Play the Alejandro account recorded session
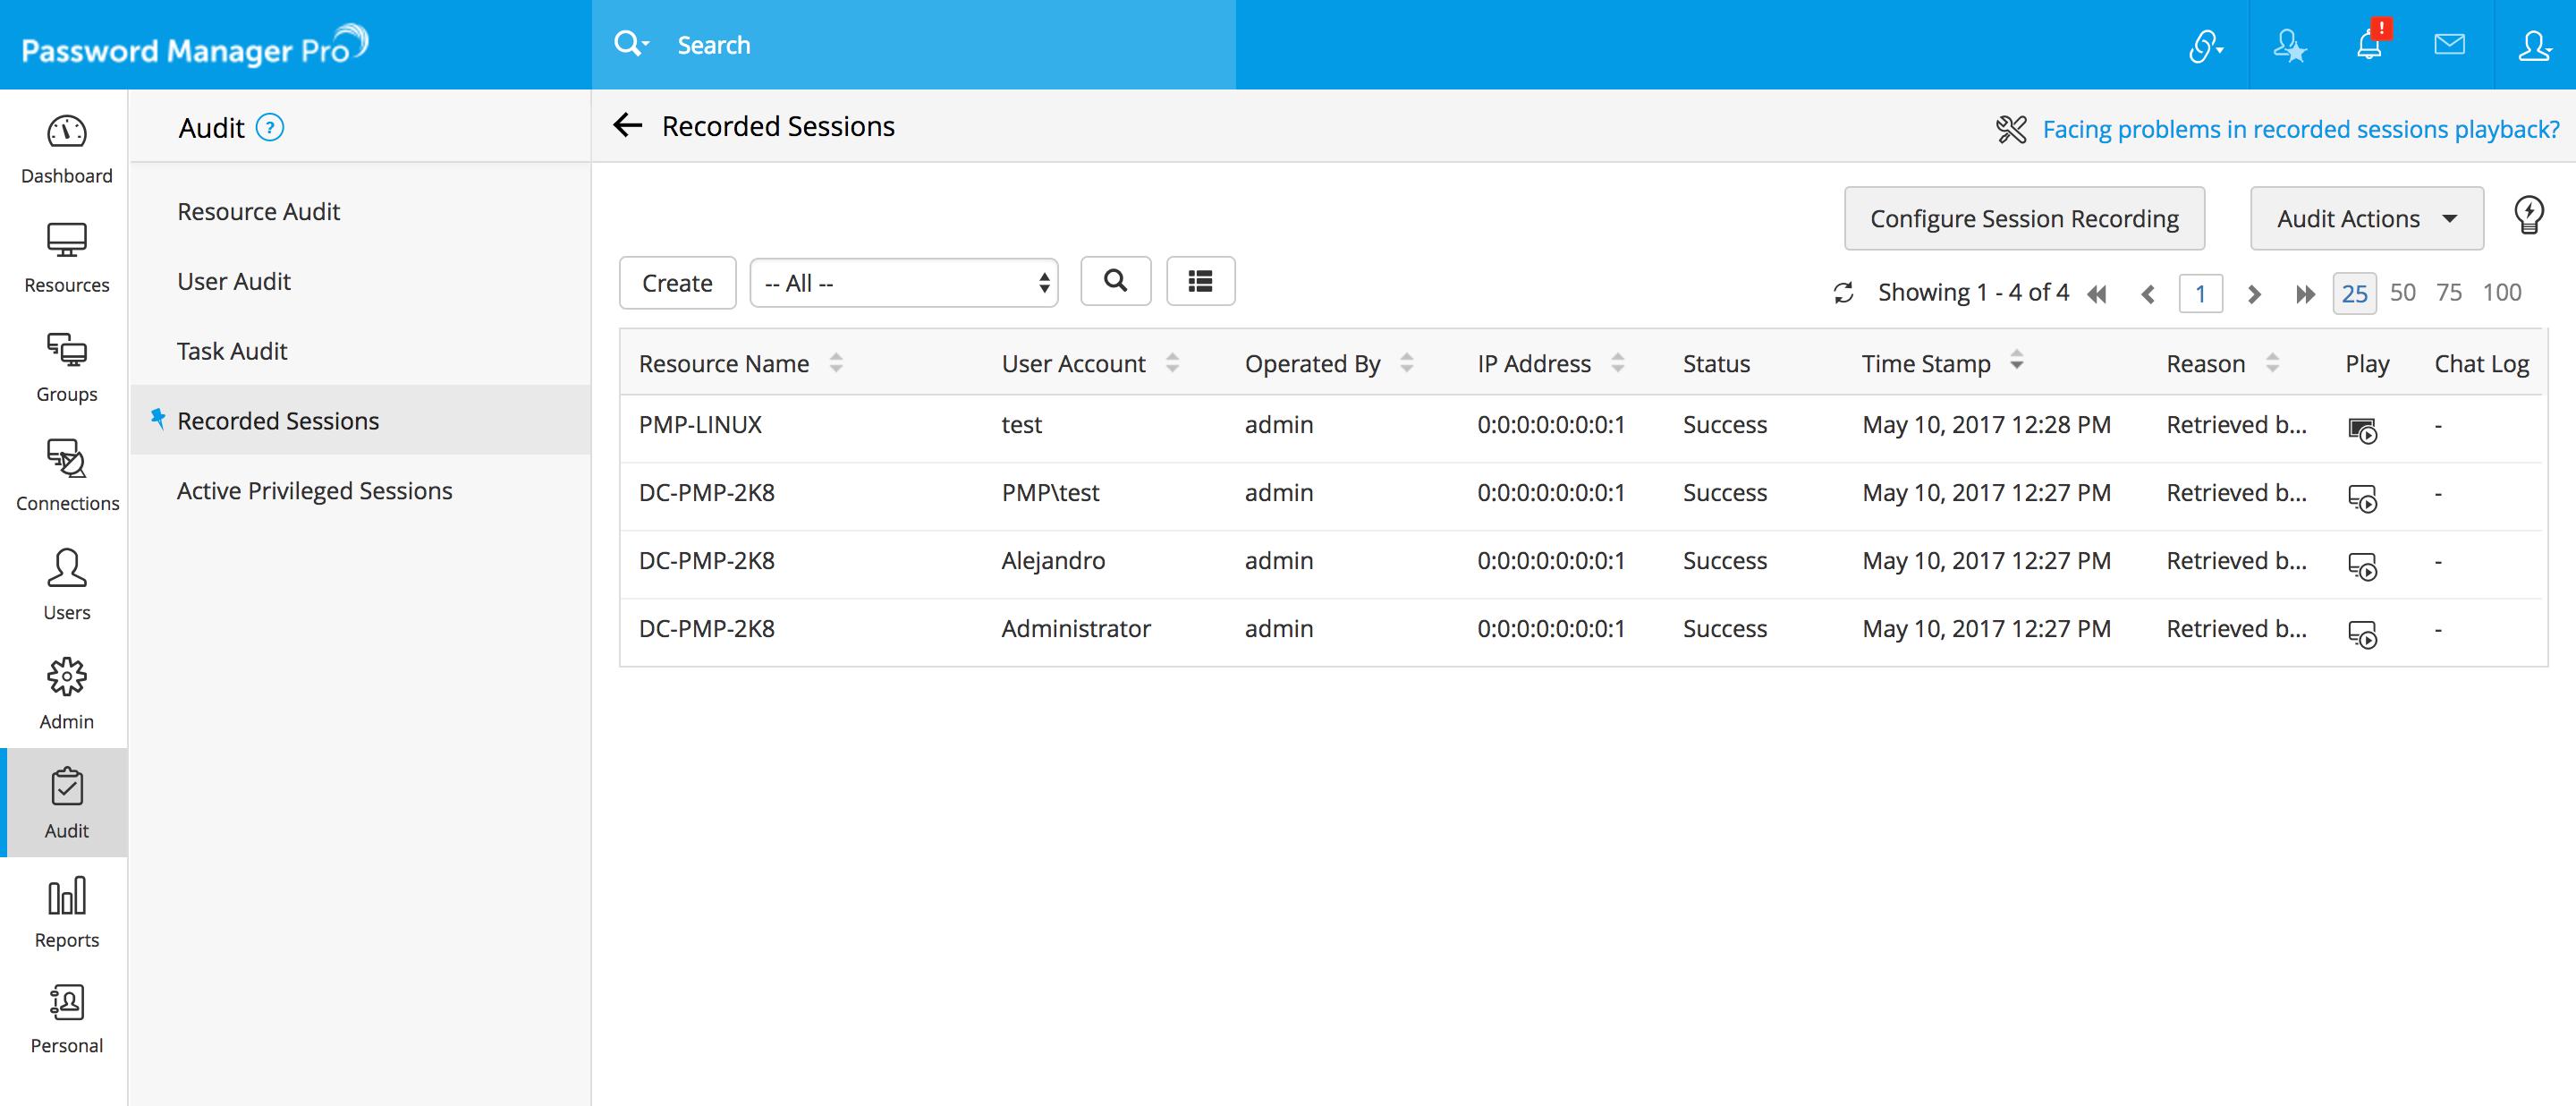 [2362, 566]
